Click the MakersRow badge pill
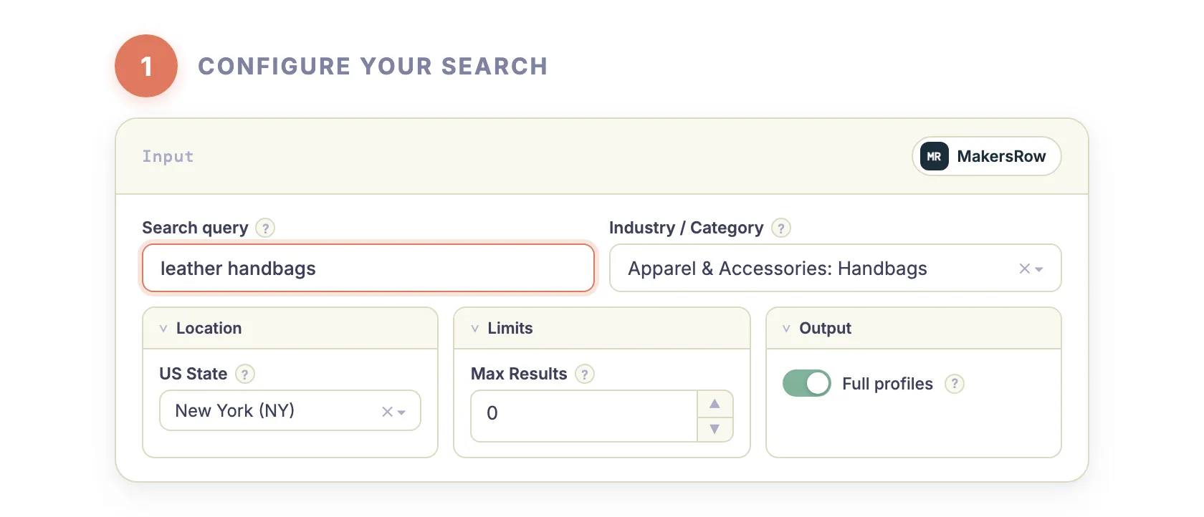Screen dimensions: 1204x517 pyautogui.click(x=986, y=156)
